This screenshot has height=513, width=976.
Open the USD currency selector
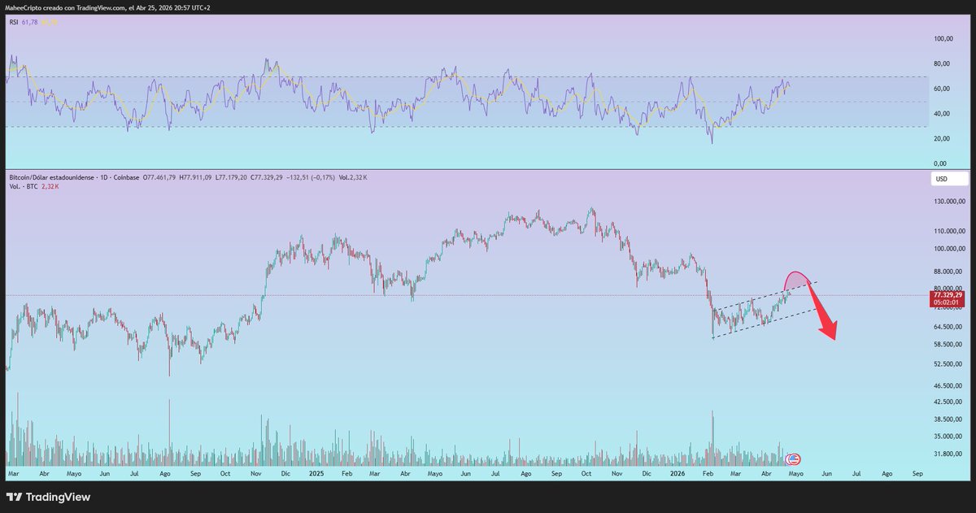[x=950, y=179]
